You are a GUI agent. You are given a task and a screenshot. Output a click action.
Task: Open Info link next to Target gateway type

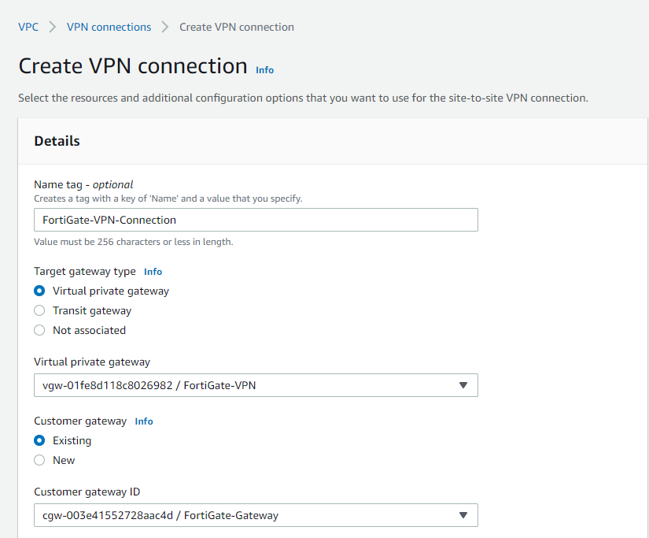(x=153, y=272)
